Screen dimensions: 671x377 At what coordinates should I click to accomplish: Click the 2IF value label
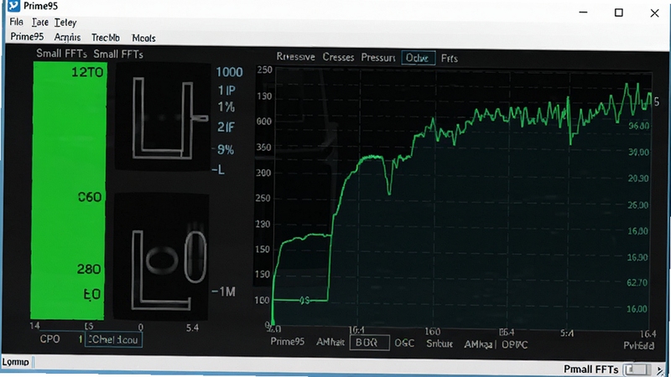click(x=226, y=127)
